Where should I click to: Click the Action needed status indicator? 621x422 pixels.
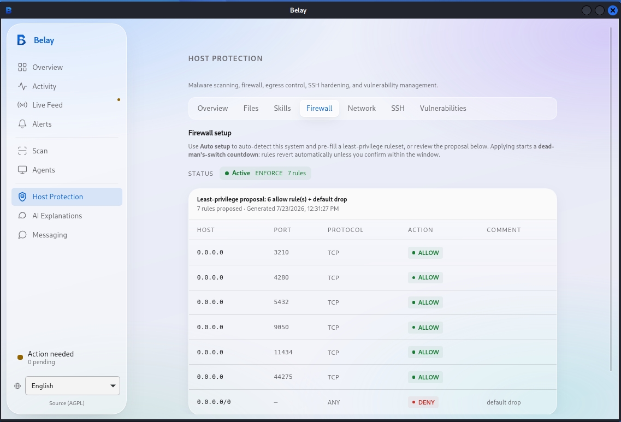tap(20, 358)
